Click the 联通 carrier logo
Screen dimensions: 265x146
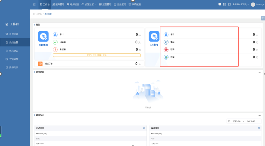point(166,50)
